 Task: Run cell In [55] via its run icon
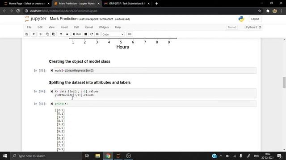pos(52,104)
